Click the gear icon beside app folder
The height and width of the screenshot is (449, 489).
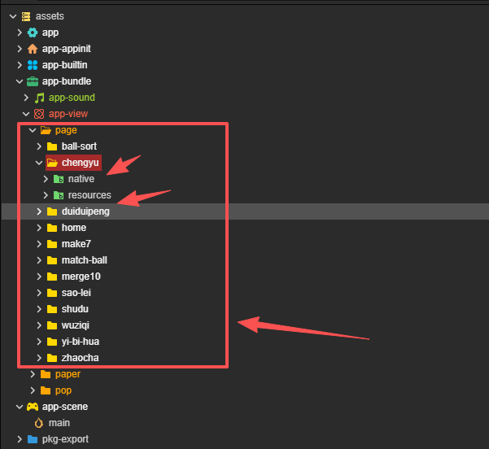tap(33, 33)
